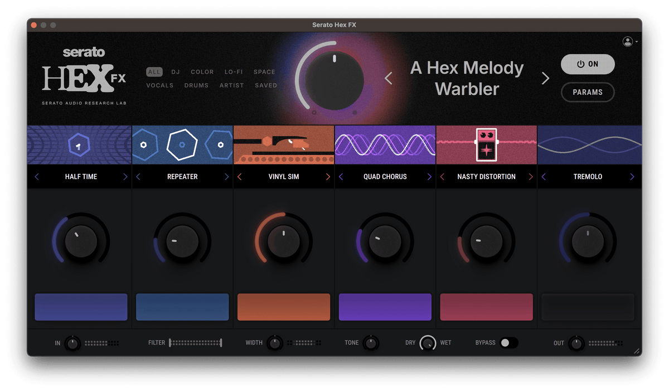Go to next preset with right chevron
Image resolution: width=669 pixels, height=392 pixels.
click(545, 79)
